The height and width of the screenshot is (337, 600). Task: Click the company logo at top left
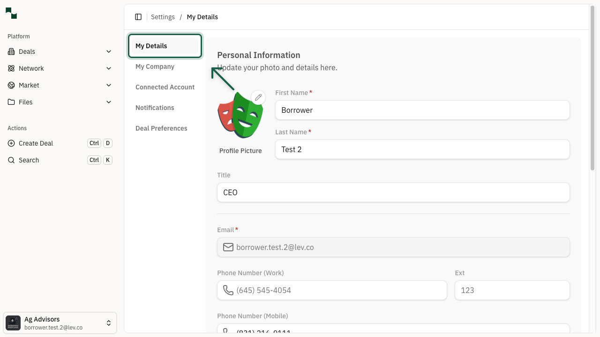click(11, 13)
